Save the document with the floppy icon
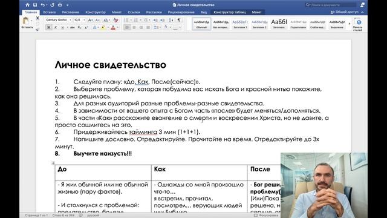 tap(35, 5)
